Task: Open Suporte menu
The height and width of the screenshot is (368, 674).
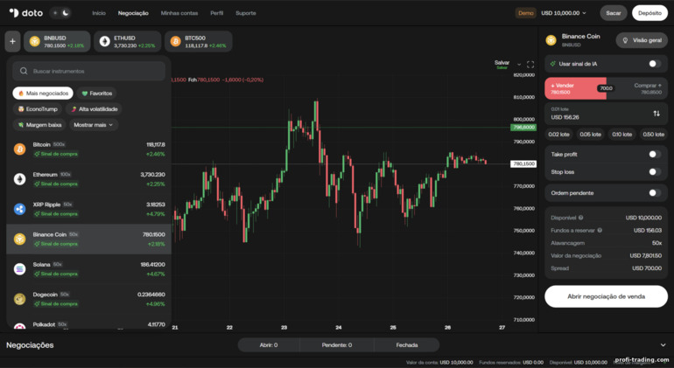Action: 246,13
